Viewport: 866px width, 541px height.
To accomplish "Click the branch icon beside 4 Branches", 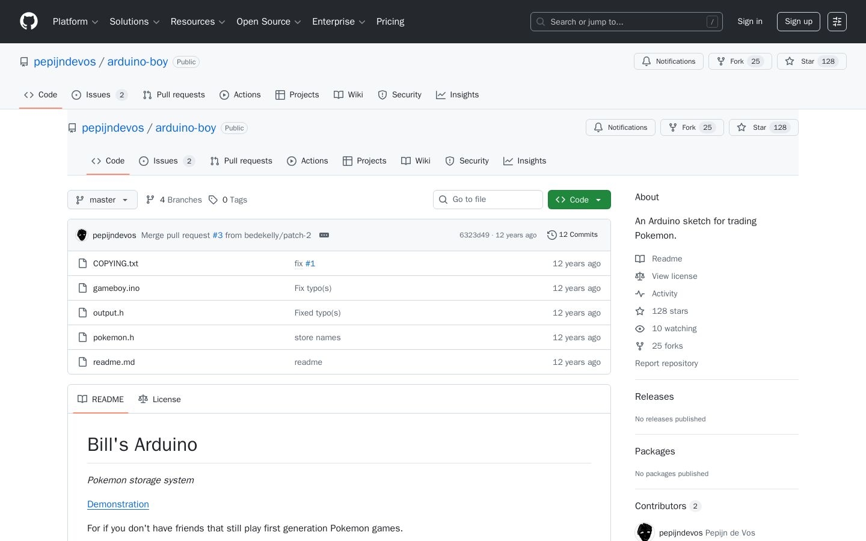I will click(150, 200).
